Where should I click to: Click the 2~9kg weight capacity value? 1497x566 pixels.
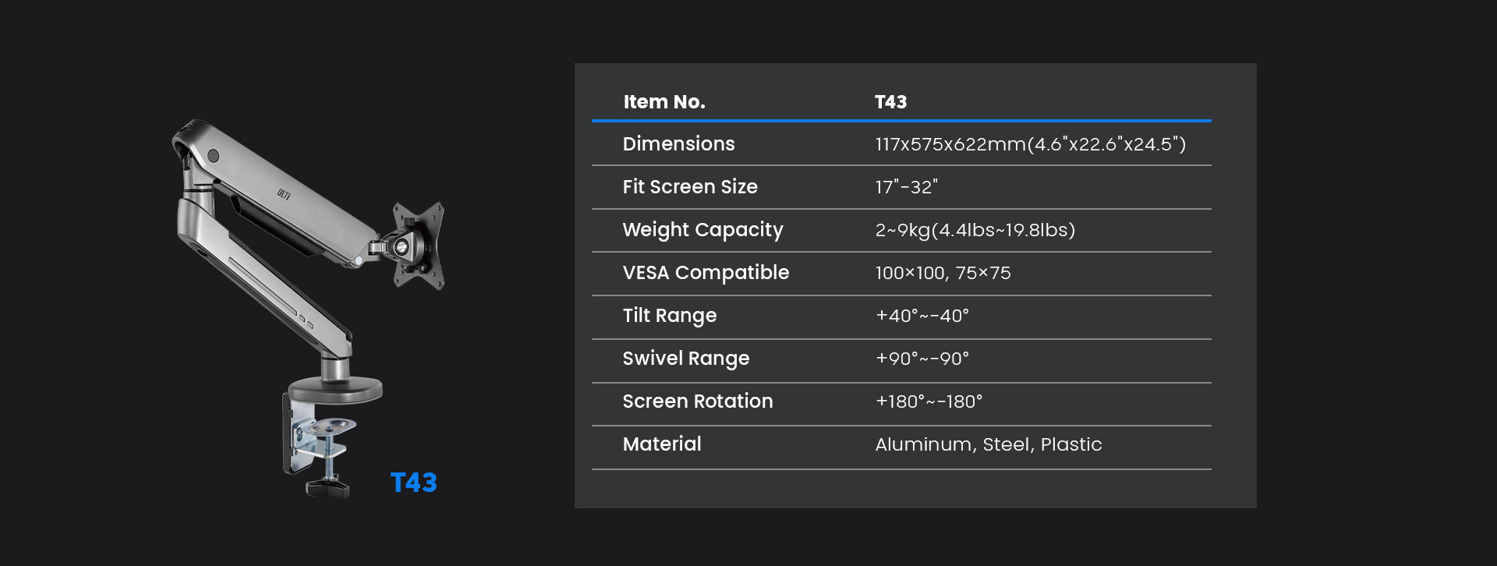coord(975,230)
